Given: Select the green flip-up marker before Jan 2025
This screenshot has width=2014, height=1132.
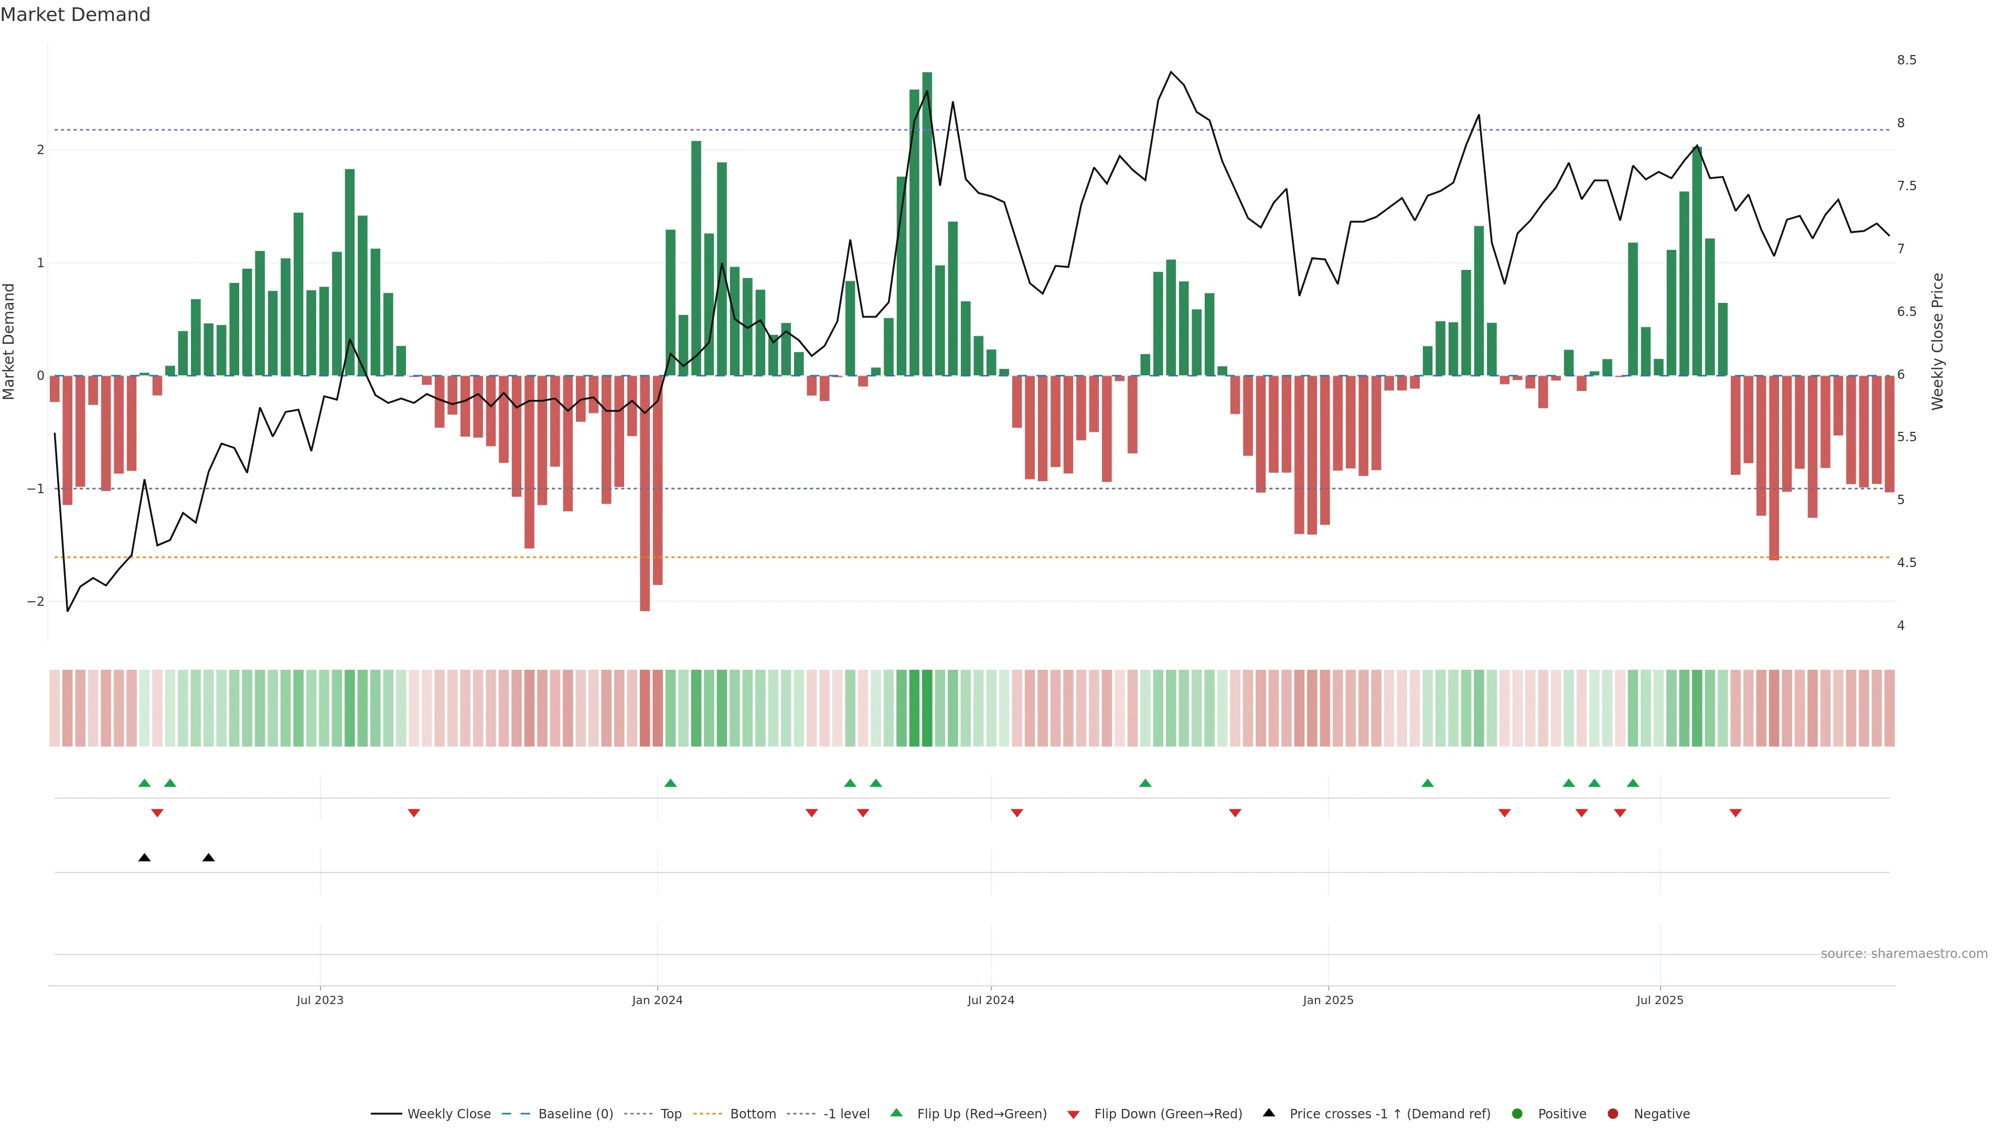Looking at the screenshot, I should point(1145,783).
